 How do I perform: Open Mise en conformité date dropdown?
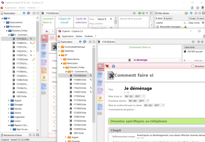click(163, 105)
